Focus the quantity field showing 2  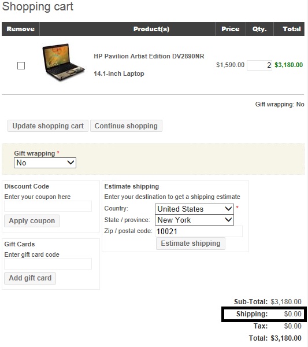pos(259,65)
